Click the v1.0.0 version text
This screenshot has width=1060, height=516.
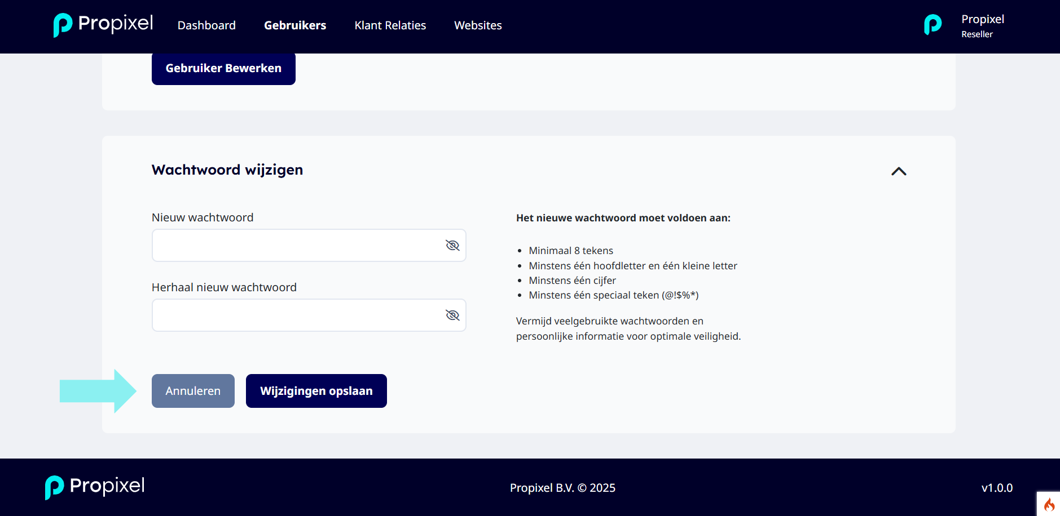point(997,488)
